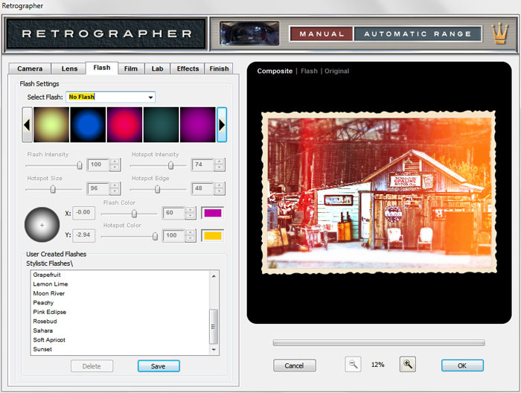Click the Flash Intensity spinner arrows
This screenshot has height=393, width=521.
pyautogui.click(x=115, y=164)
